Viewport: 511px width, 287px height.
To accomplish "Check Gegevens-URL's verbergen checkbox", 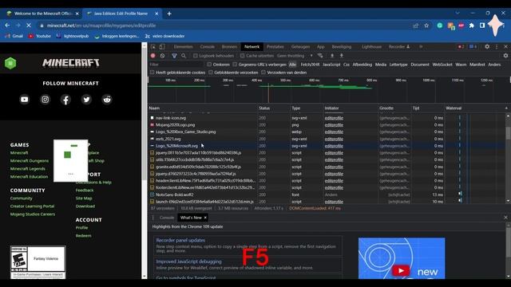I will (x=235, y=65).
